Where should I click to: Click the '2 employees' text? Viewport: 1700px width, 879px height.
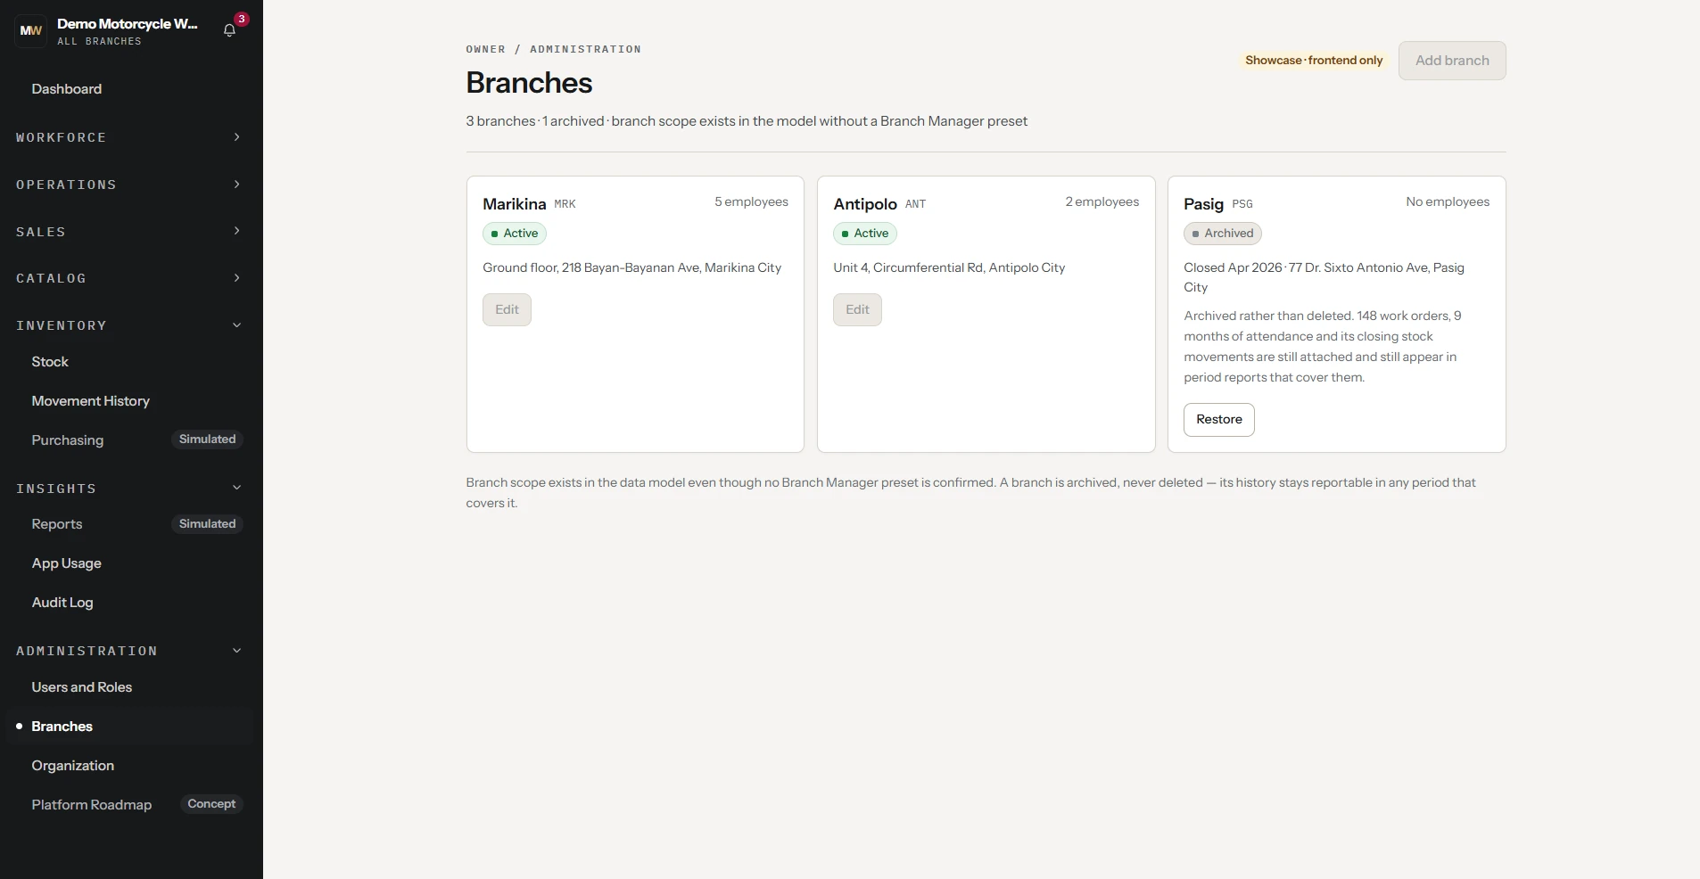1102,202
